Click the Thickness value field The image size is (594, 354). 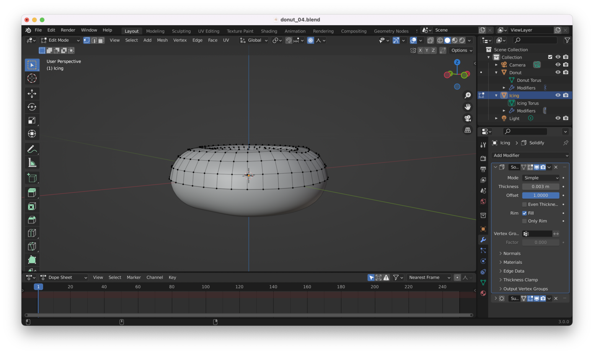coord(540,187)
